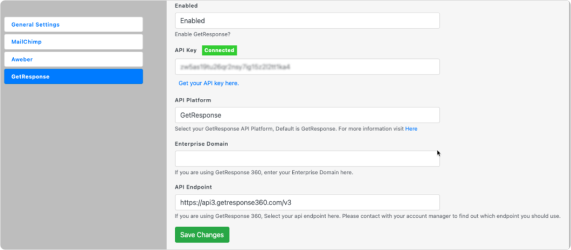The image size is (571, 250).
Task: Click the green Connected badge
Action: 219,51
